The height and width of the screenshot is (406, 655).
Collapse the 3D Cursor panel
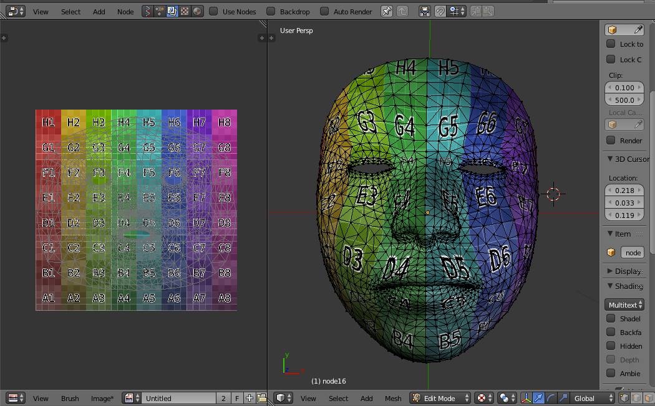click(x=610, y=159)
